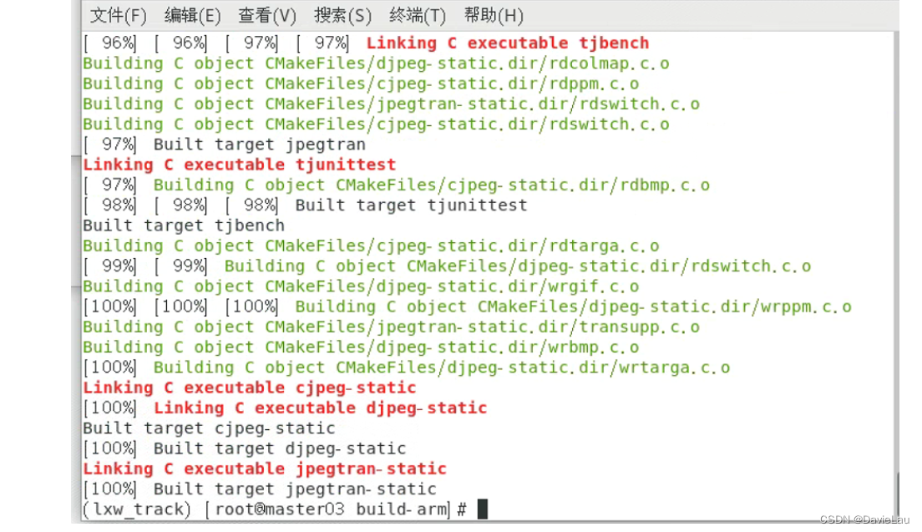Open the 编辑(E) menu
The image size is (922, 532).
click(192, 15)
